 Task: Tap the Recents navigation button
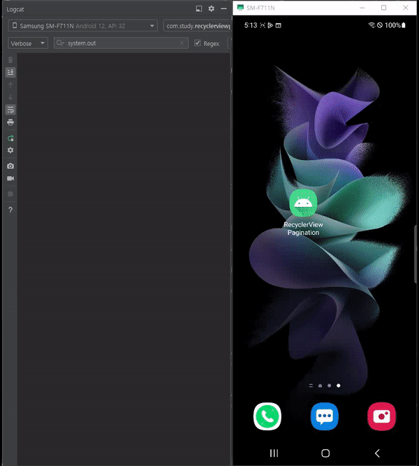click(x=274, y=453)
